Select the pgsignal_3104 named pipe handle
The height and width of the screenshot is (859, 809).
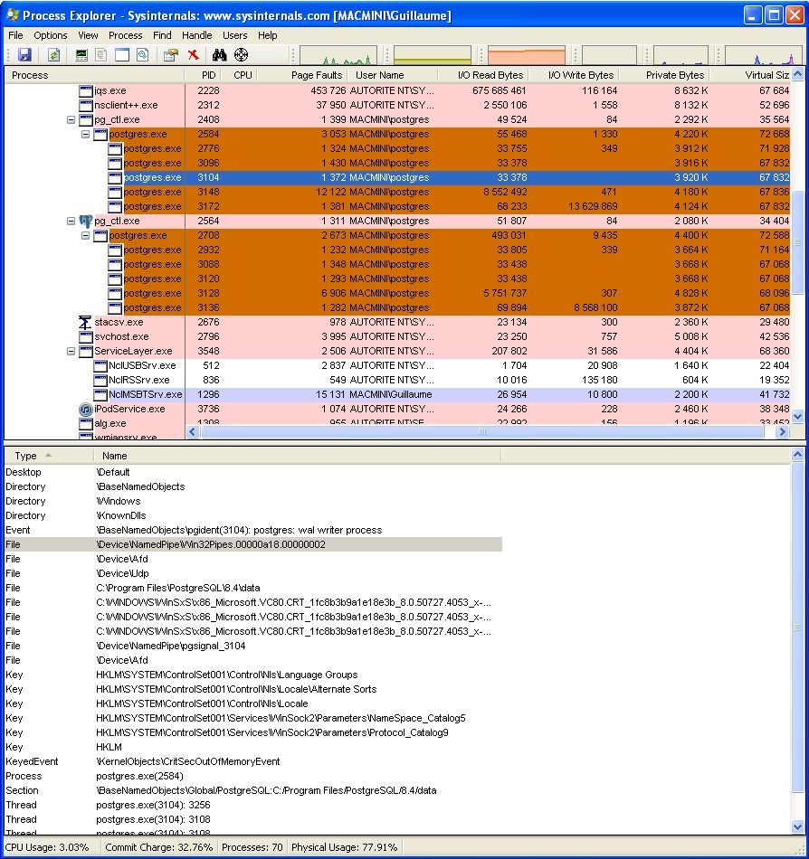(x=253, y=646)
